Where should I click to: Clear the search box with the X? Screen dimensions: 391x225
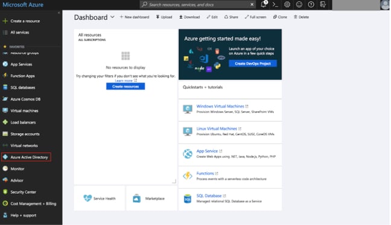[252, 4]
